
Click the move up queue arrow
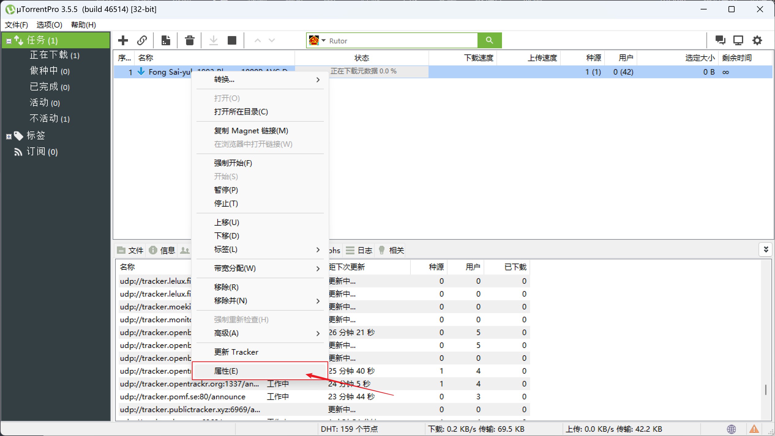pos(258,40)
